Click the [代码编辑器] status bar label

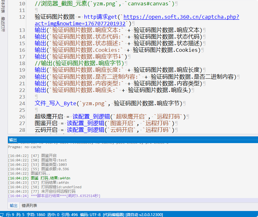(114, 215)
